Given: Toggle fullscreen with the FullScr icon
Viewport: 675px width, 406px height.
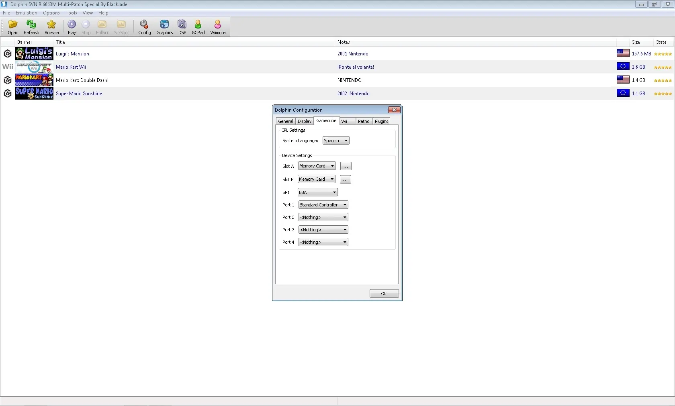Looking at the screenshot, I should [102, 27].
